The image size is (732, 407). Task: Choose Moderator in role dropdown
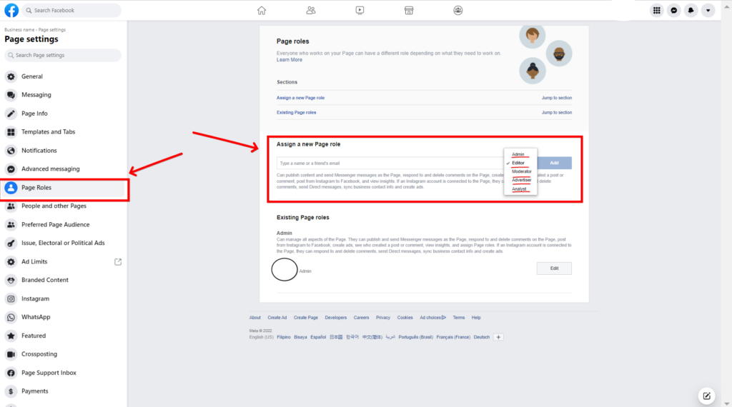click(521, 171)
